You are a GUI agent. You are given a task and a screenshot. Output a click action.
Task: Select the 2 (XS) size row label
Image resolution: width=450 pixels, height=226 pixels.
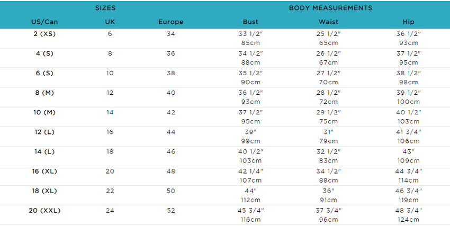(44, 34)
